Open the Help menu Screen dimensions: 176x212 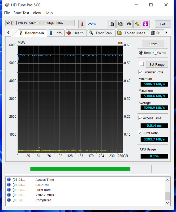49,13
